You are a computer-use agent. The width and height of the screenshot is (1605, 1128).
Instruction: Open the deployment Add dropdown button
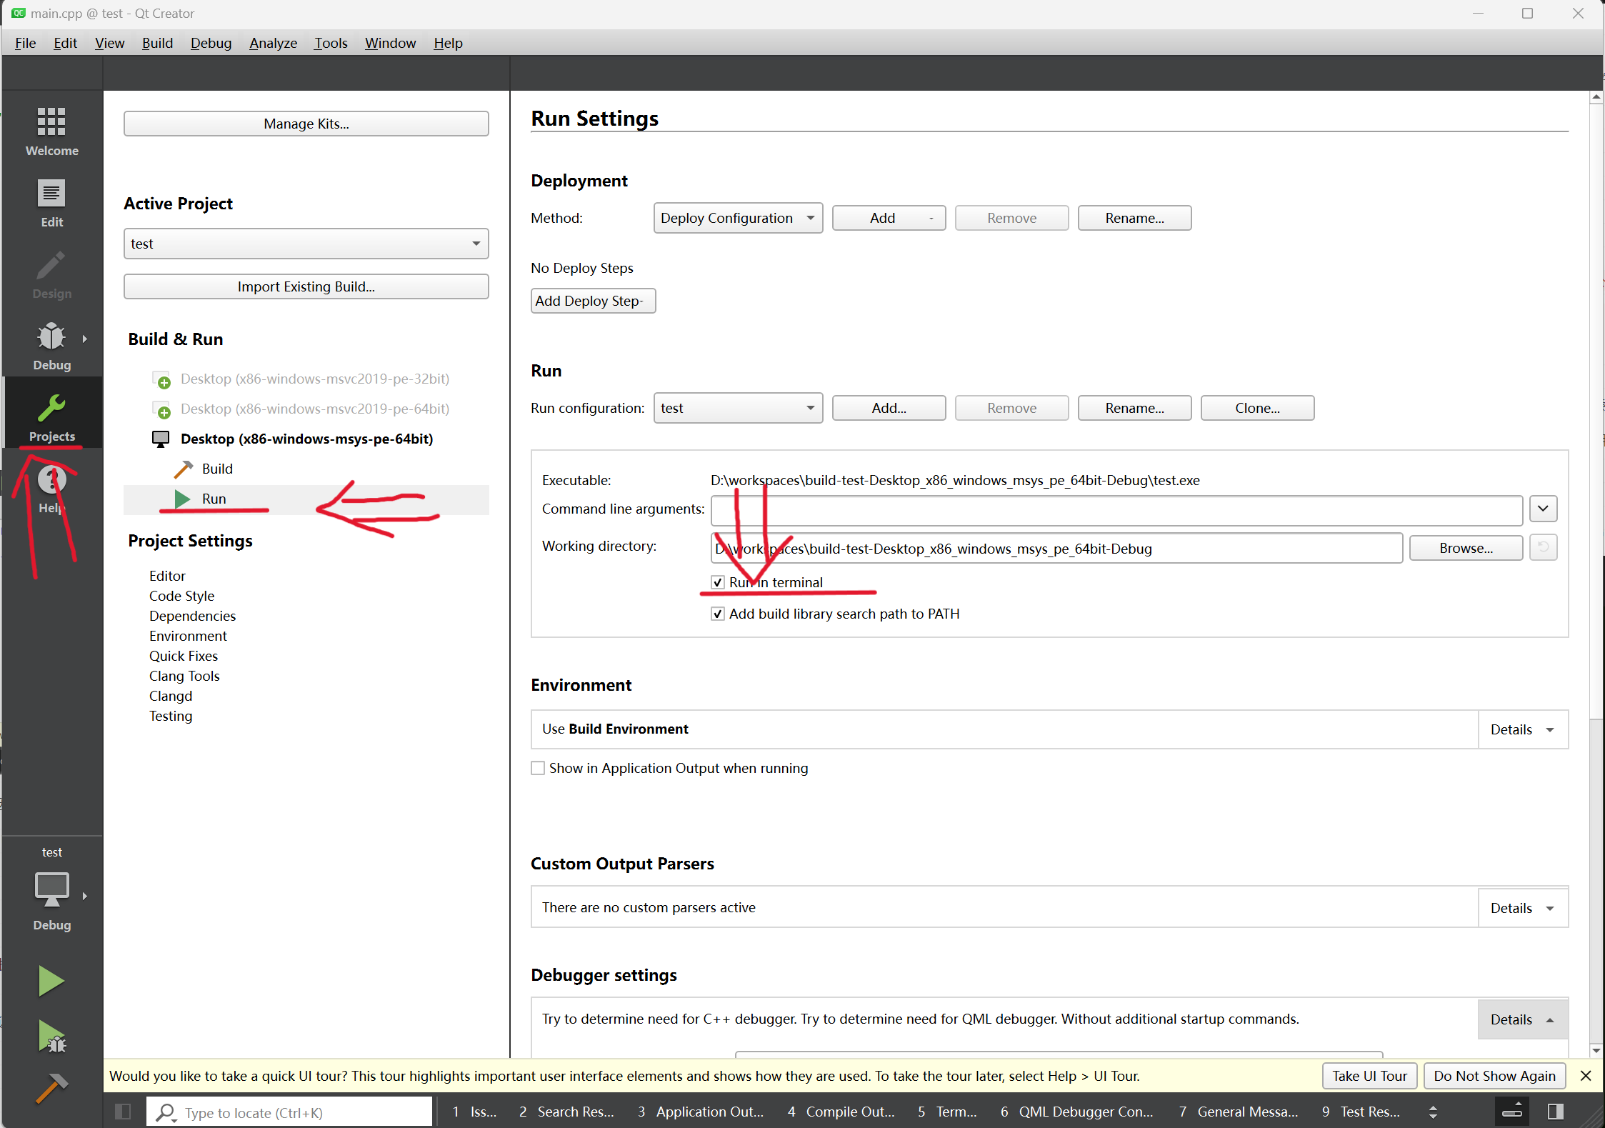coord(889,218)
